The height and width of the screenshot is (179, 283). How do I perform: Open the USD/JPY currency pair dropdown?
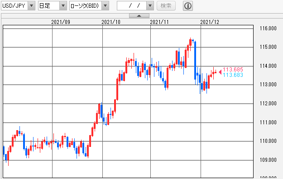[18, 6]
